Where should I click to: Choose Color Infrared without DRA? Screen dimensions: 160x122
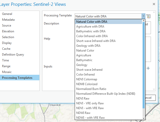(x=109, y=75)
